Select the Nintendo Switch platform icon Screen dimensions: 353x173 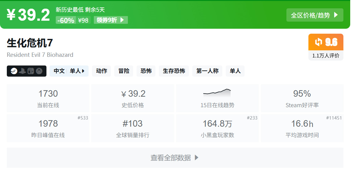tap(31, 71)
